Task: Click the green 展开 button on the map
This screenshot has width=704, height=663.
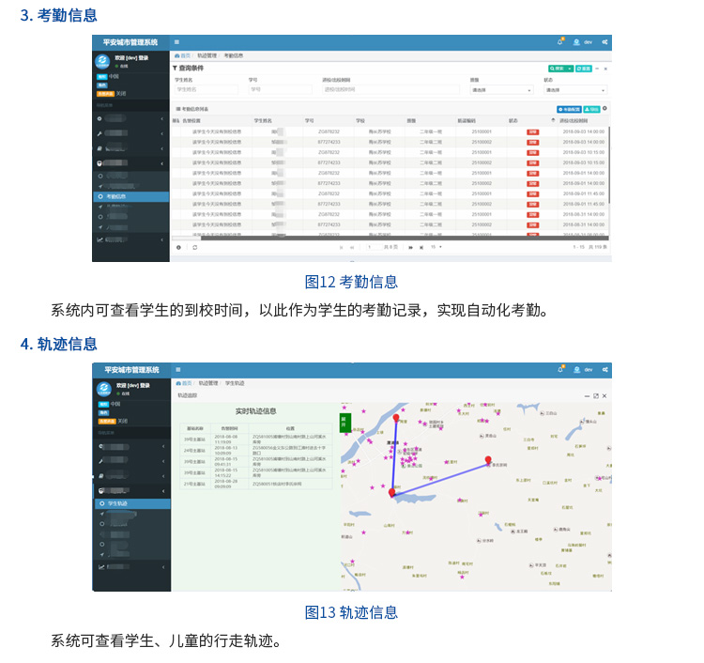Action: 344,422
